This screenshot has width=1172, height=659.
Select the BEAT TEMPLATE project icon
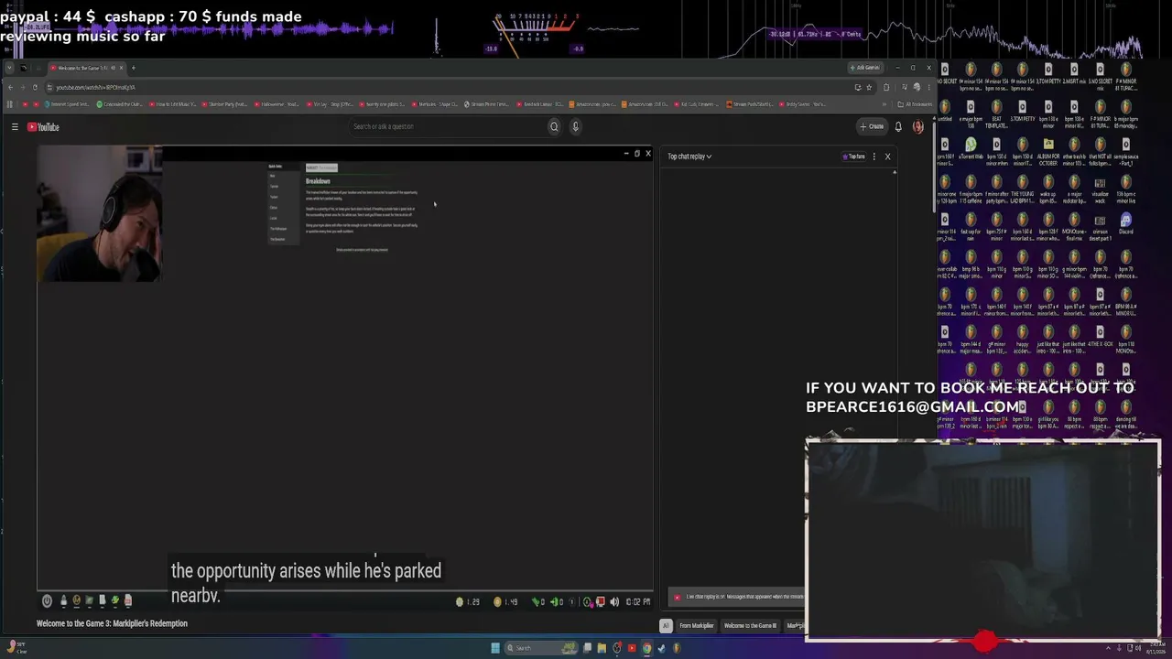click(997, 113)
